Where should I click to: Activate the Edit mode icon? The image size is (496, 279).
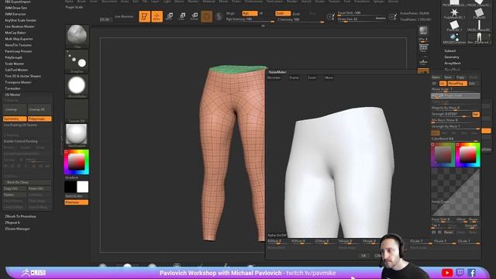[145, 16]
